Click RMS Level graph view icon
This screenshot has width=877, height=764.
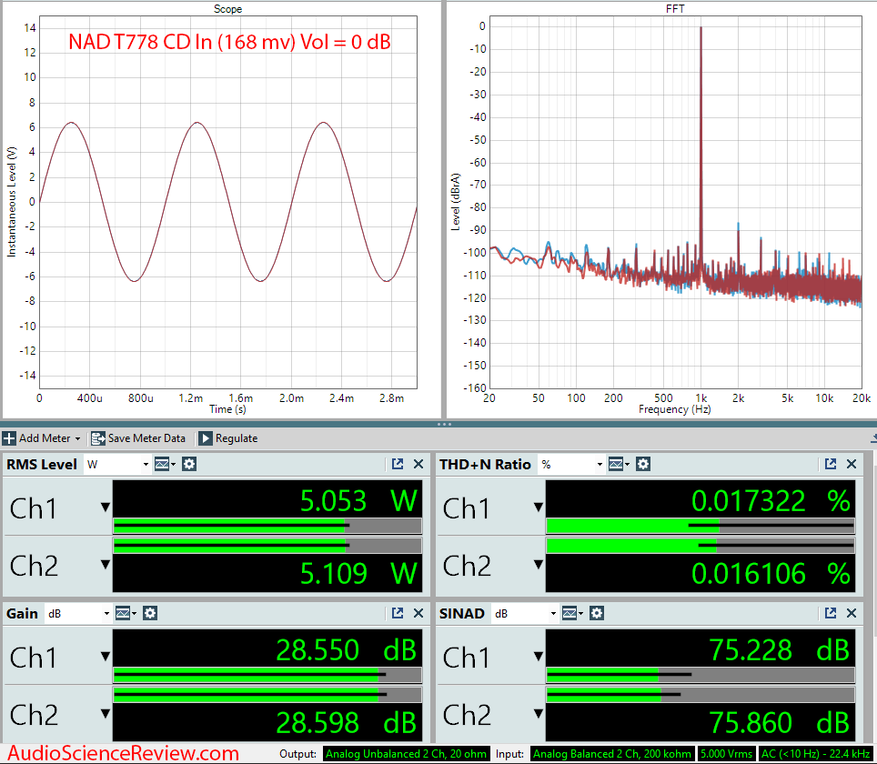pos(164,464)
